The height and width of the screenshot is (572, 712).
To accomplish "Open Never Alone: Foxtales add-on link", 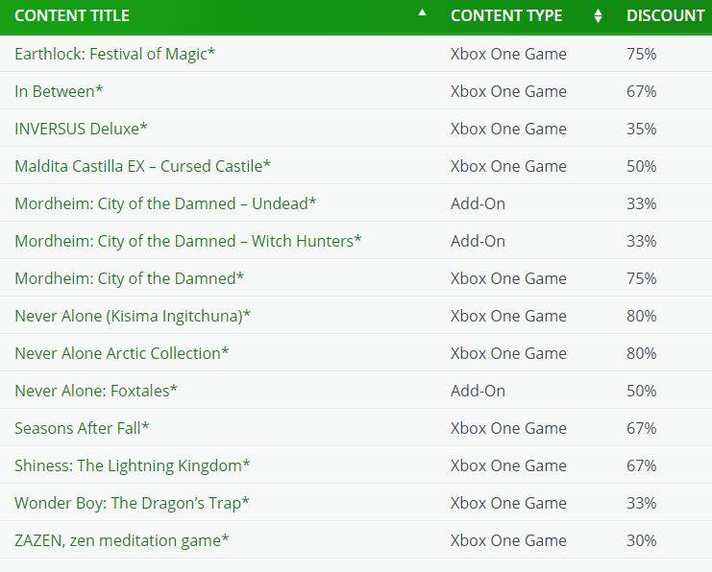I will [96, 391].
